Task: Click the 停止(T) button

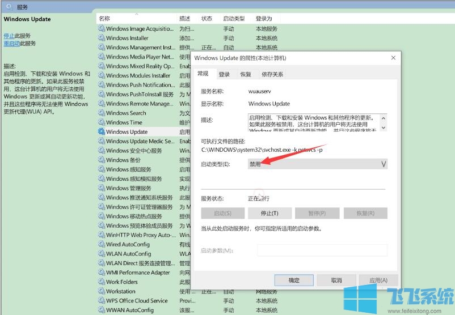Action: click(269, 213)
